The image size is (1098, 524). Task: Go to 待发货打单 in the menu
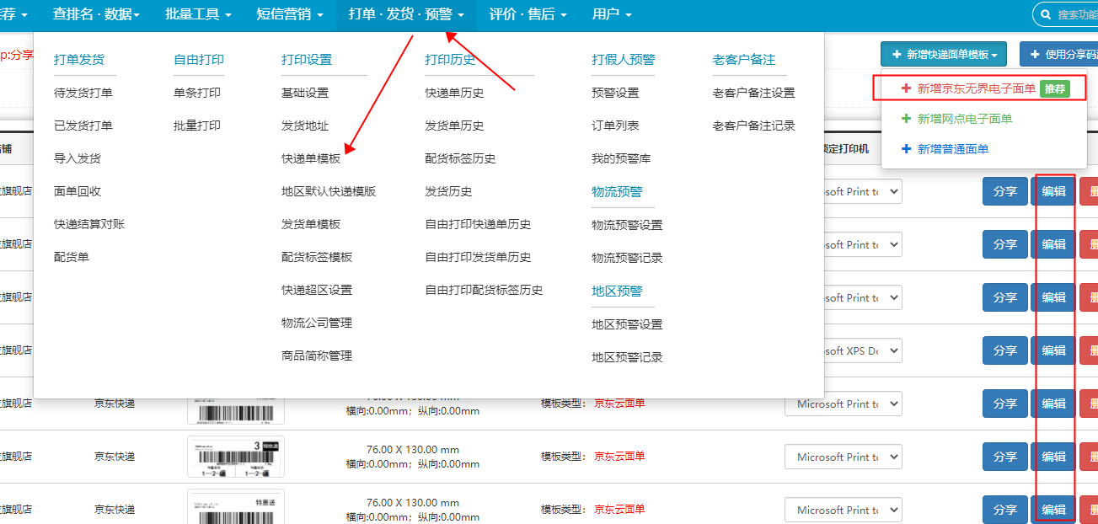click(83, 93)
